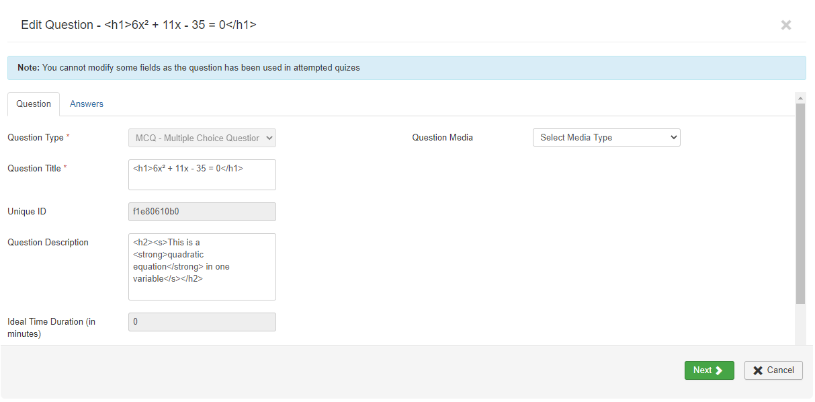Open the Question Type dropdown
This screenshot has height=402, width=815.
(202, 138)
